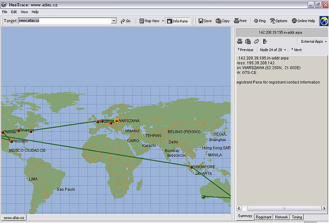Open Options from the toolbar
Viewport: 329px width, 223px height.
279,21
